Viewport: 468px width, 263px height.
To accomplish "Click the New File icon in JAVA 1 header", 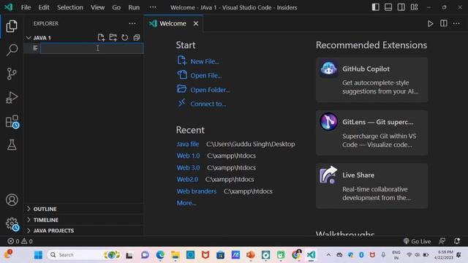I will pos(101,37).
